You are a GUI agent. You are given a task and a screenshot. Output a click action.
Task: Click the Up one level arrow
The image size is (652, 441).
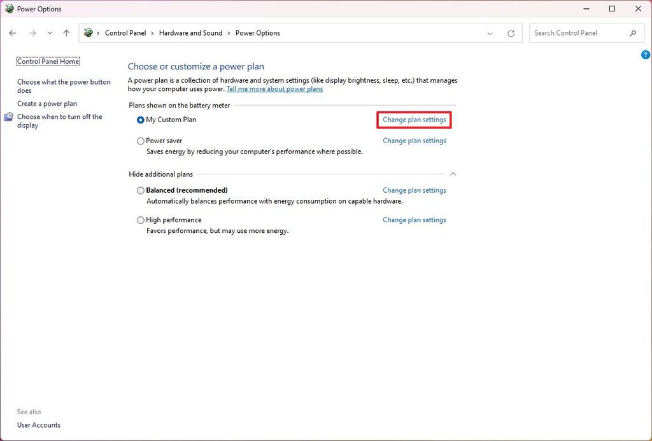[66, 32]
